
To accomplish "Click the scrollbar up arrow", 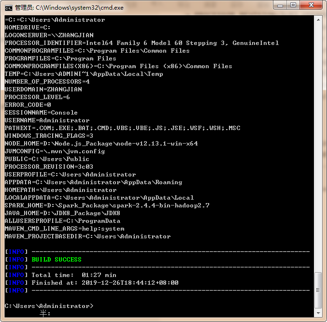I will pos(318,20).
